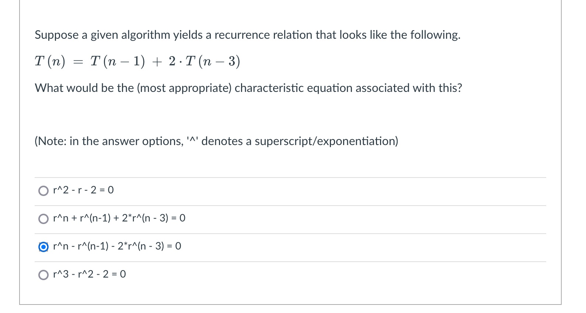Select the r^2 - r - 2 = 0 radio button

(43, 191)
